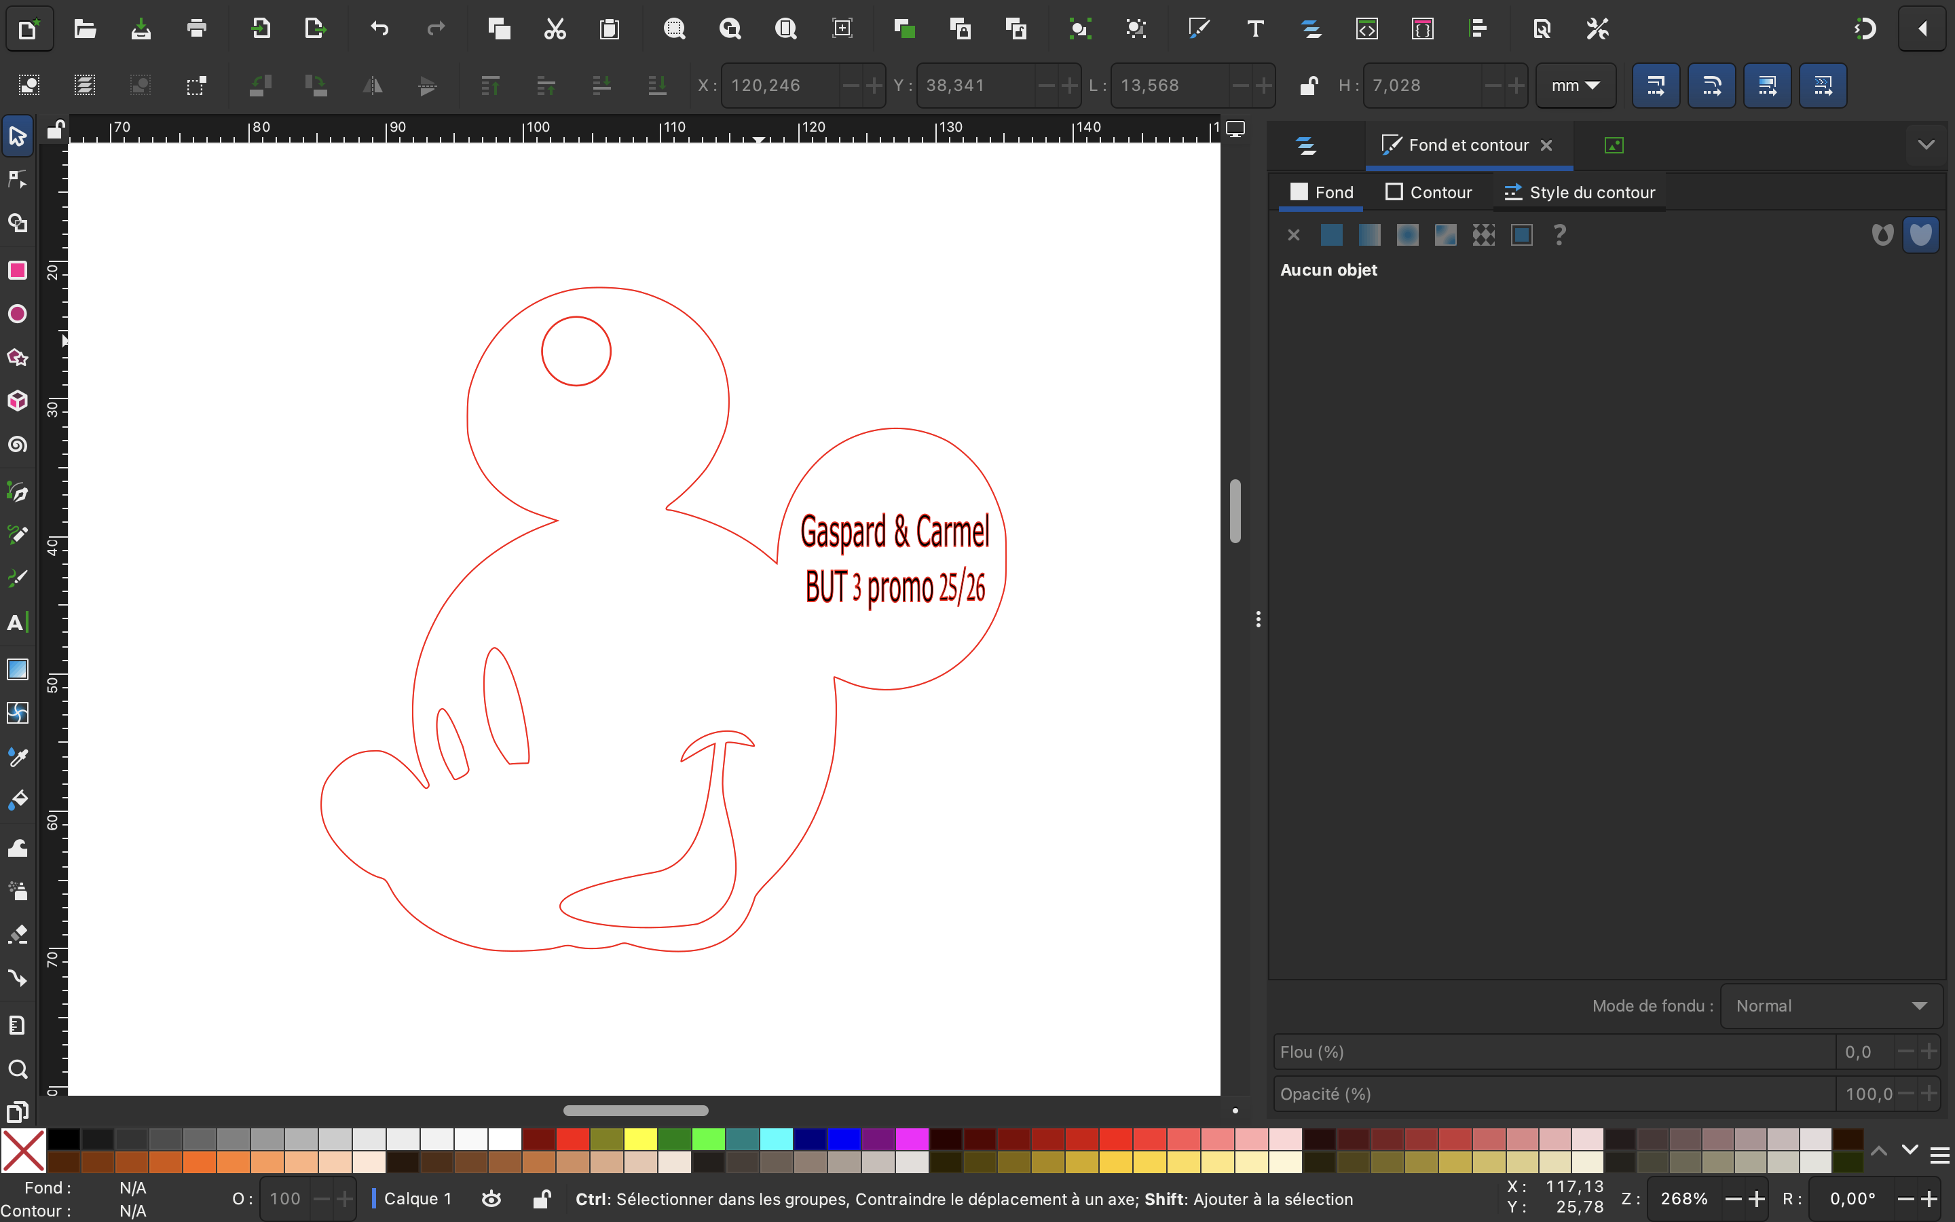Expand the docked dialogs chevron menu
The image size is (1955, 1222).
pyautogui.click(x=1926, y=145)
